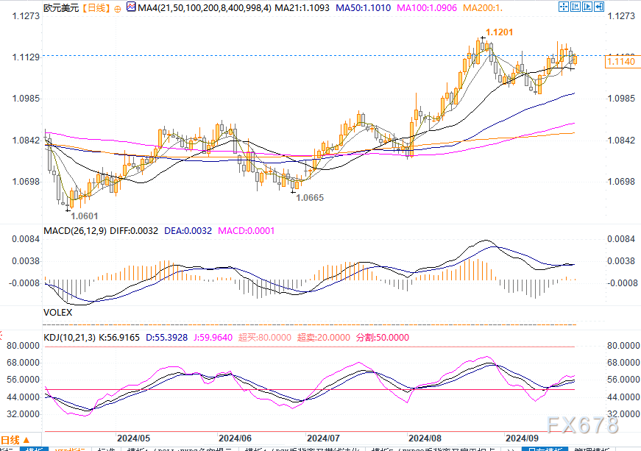Image resolution: width=641 pixels, height=451 pixels.
Task: Open the 日线 period selector at bottom-left
Action: click(x=15, y=440)
